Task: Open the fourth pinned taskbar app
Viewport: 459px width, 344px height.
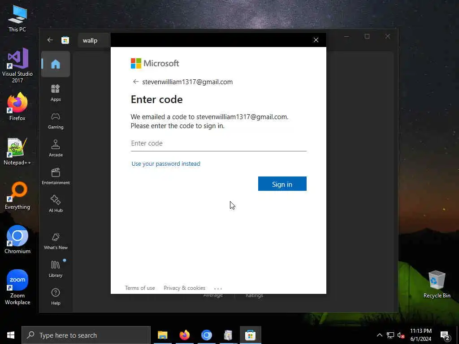Action: (x=228, y=335)
